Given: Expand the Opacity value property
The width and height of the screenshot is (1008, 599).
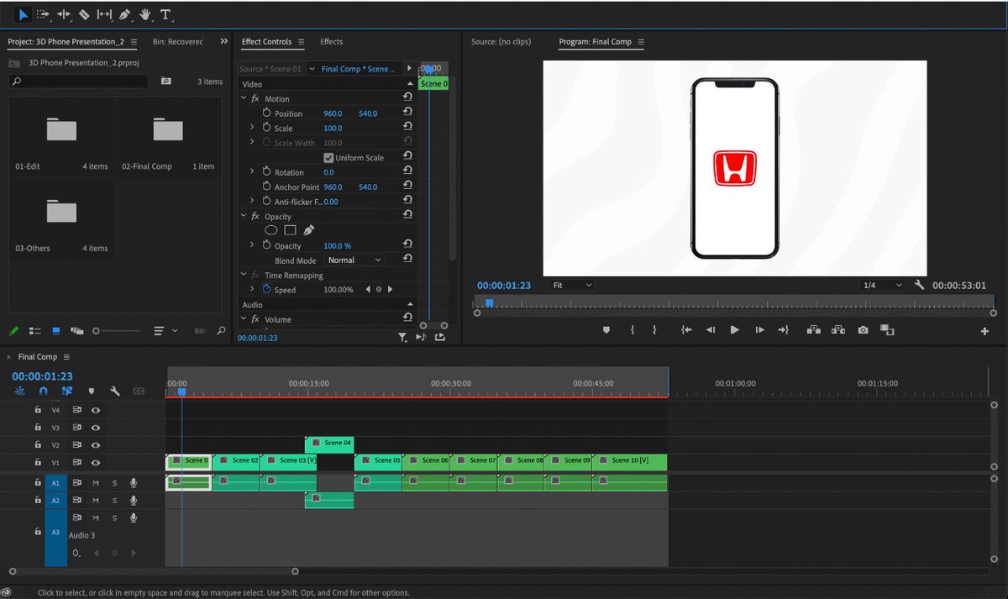Looking at the screenshot, I should (252, 245).
